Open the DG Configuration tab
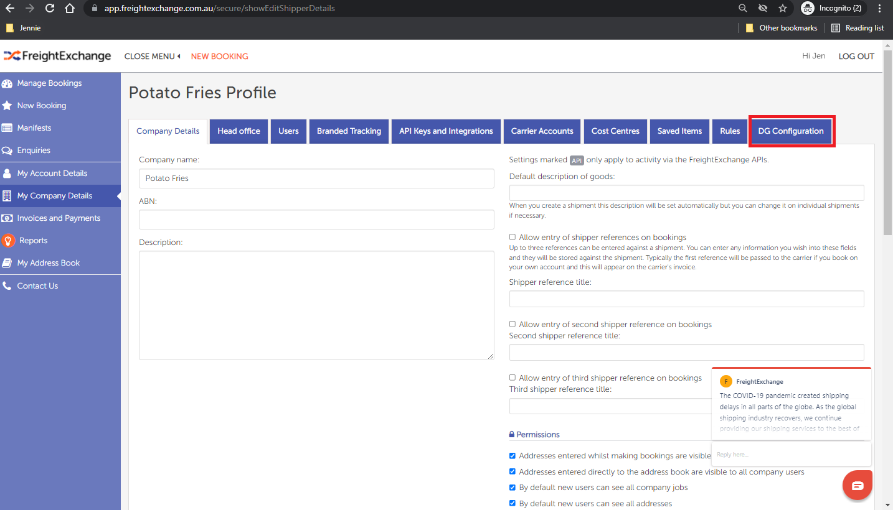This screenshot has width=893, height=510. click(791, 131)
